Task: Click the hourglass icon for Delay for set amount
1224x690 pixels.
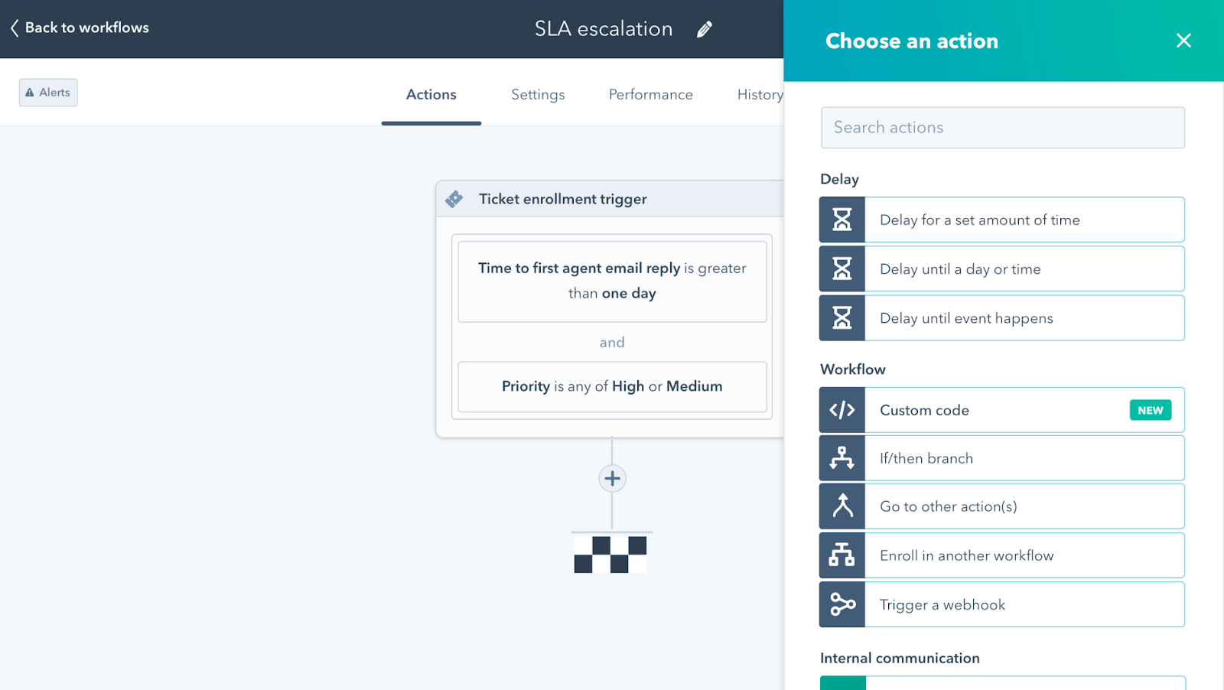Action: click(842, 220)
